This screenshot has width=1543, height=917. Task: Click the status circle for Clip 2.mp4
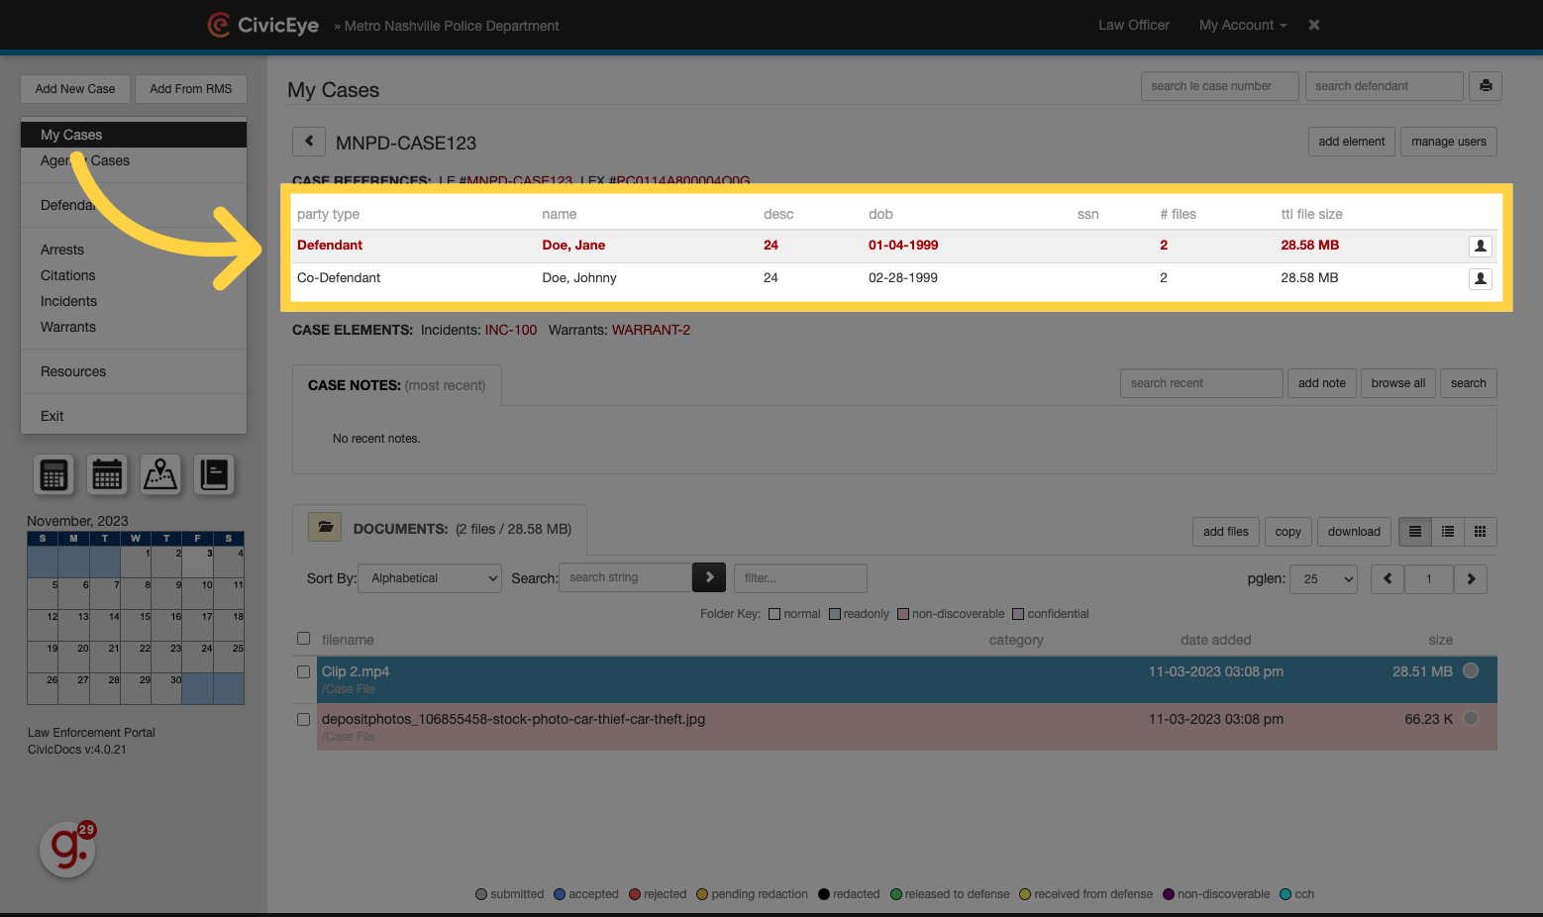coord(1471,670)
